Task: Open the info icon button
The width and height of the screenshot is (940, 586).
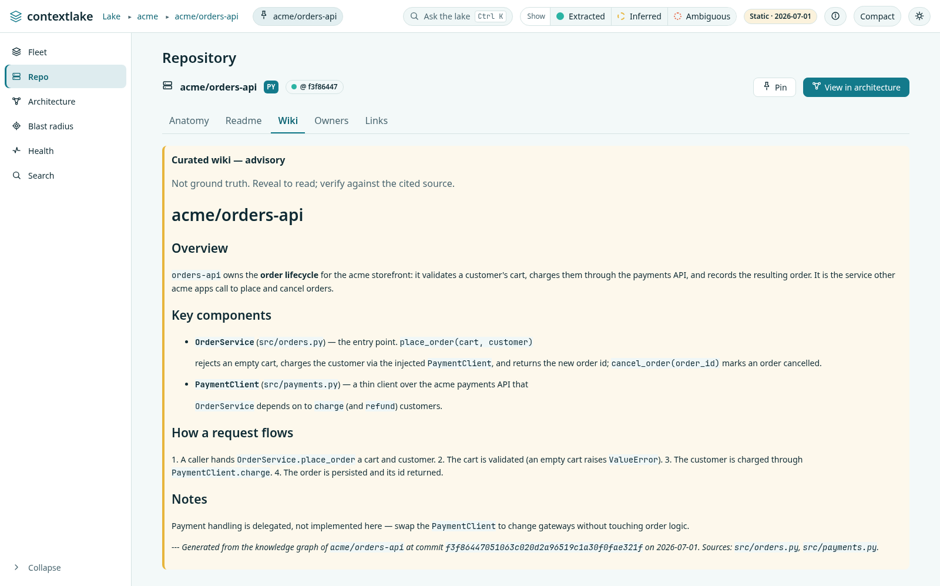Action: point(835,16)
